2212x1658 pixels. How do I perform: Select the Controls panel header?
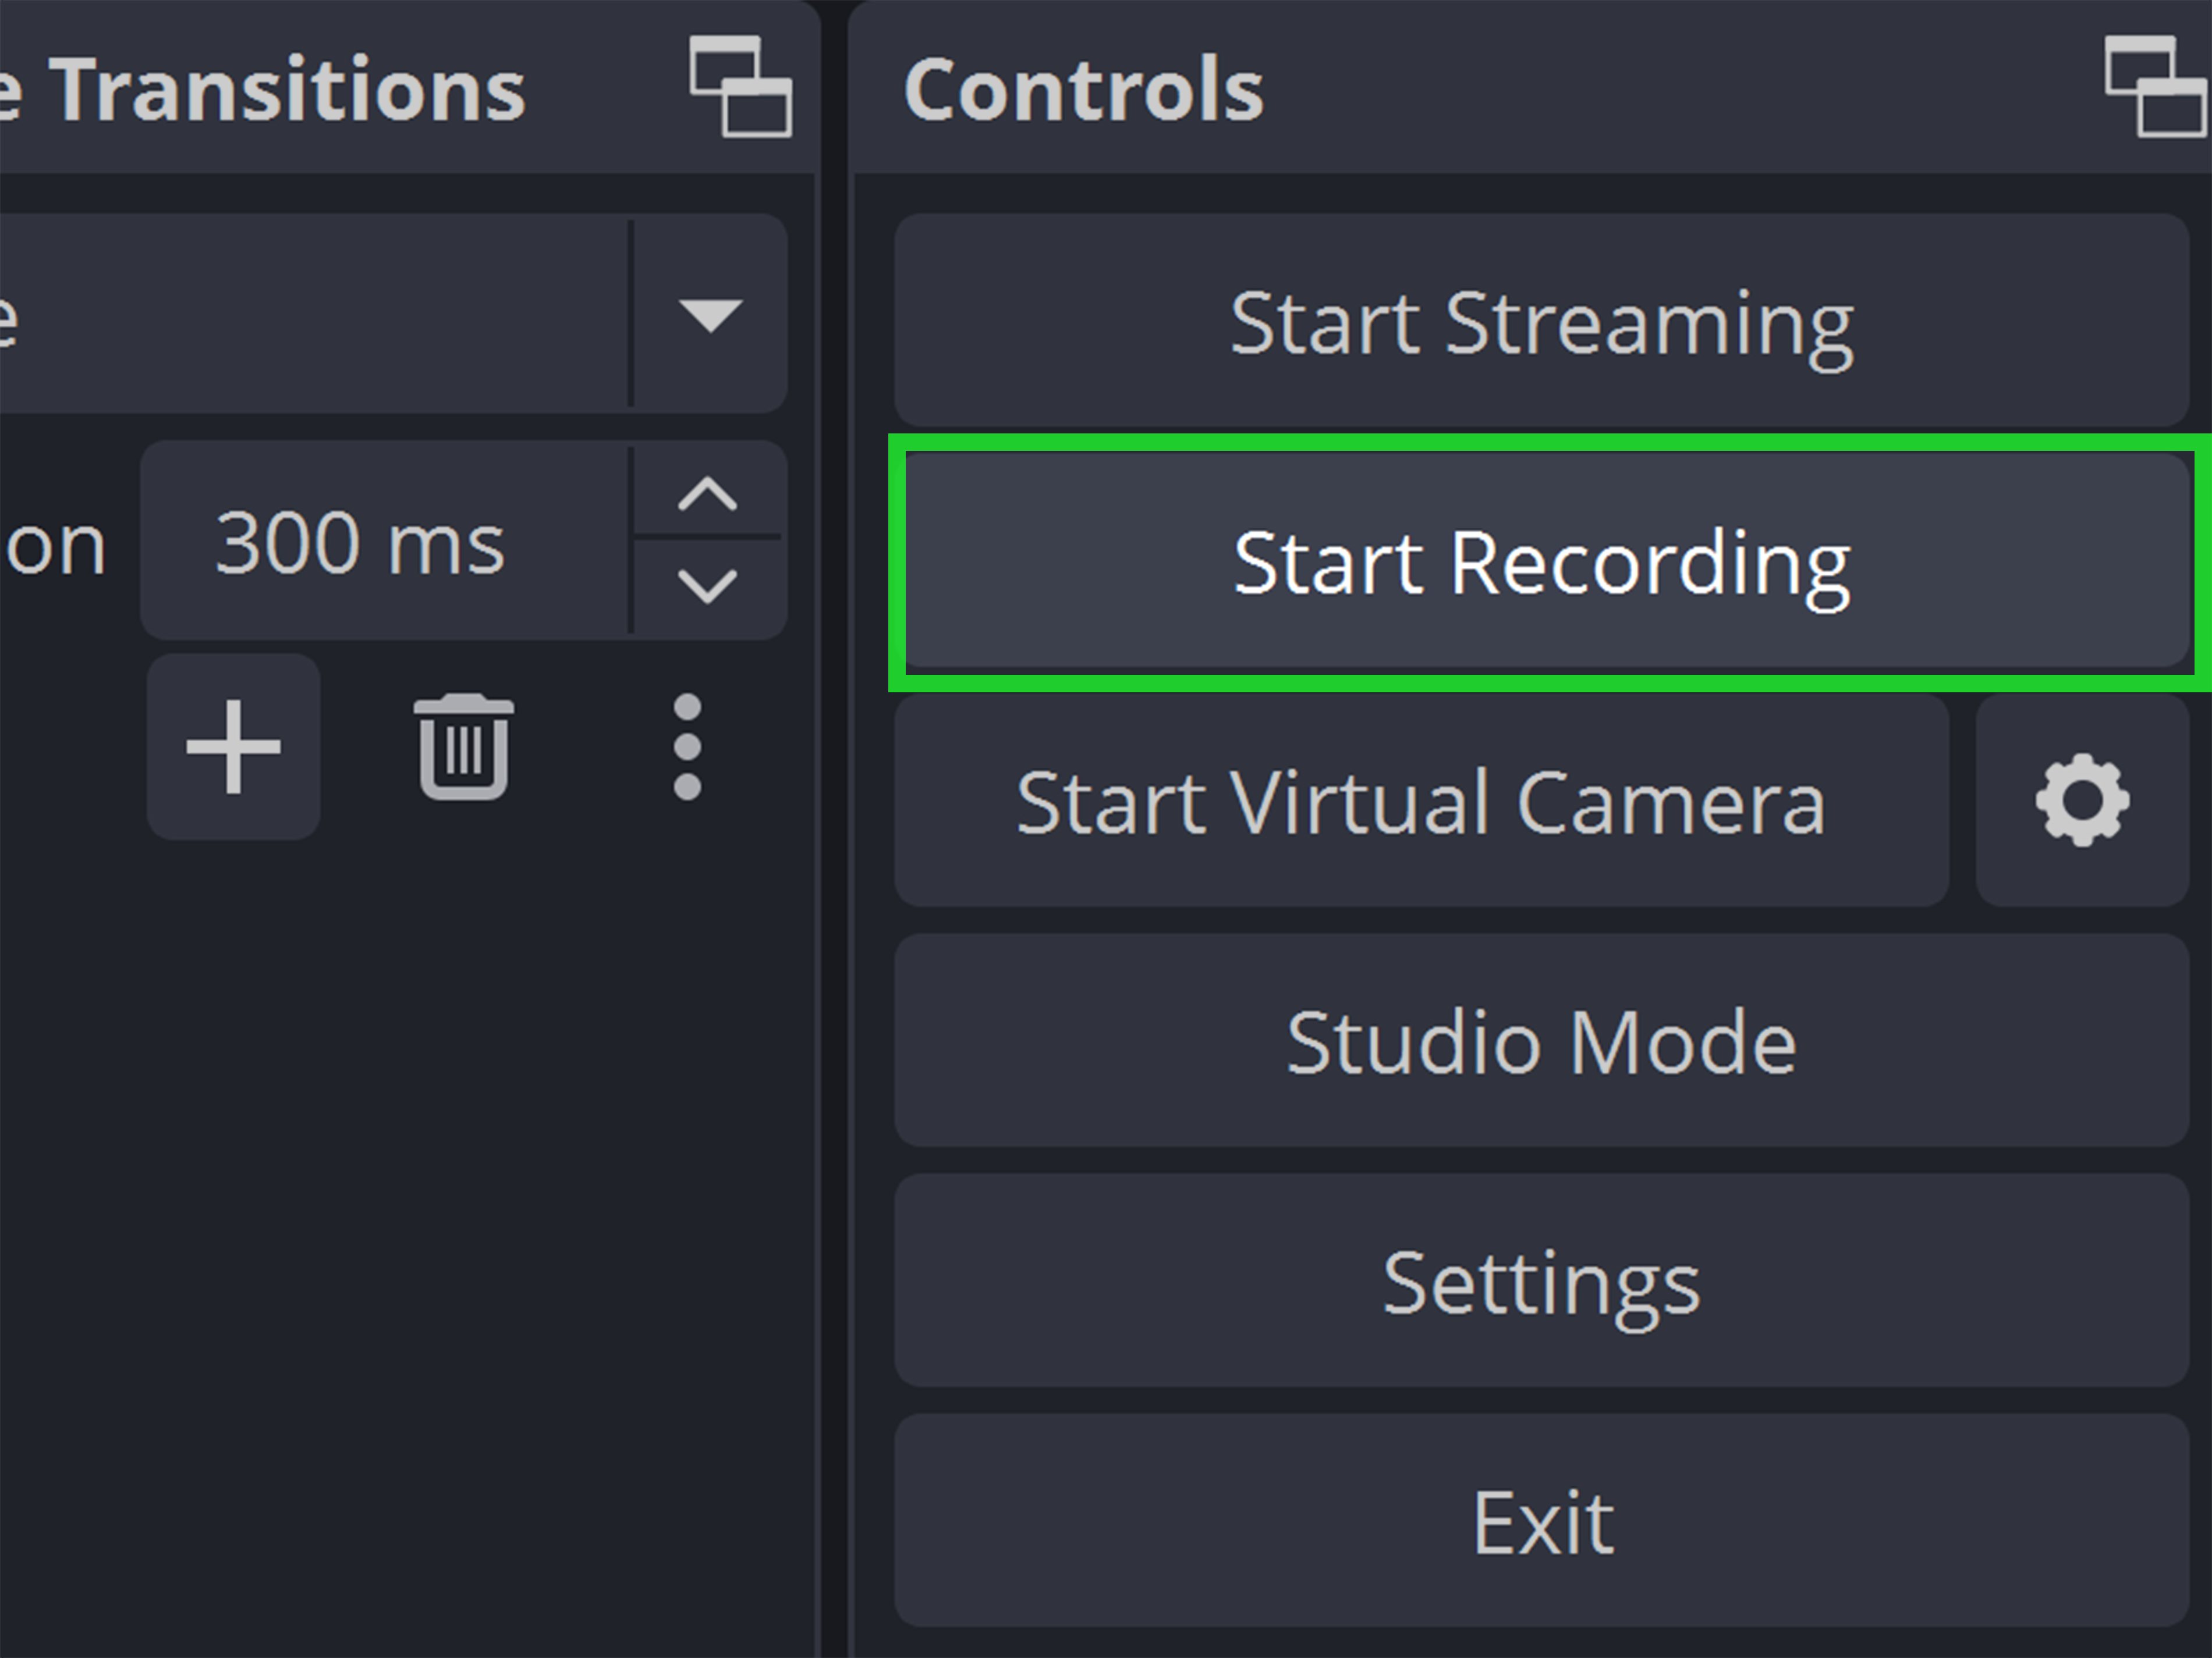[1084, 88]
